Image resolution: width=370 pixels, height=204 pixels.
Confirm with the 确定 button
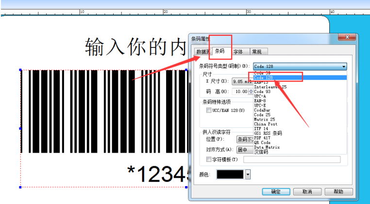click(x=276, y=192)
